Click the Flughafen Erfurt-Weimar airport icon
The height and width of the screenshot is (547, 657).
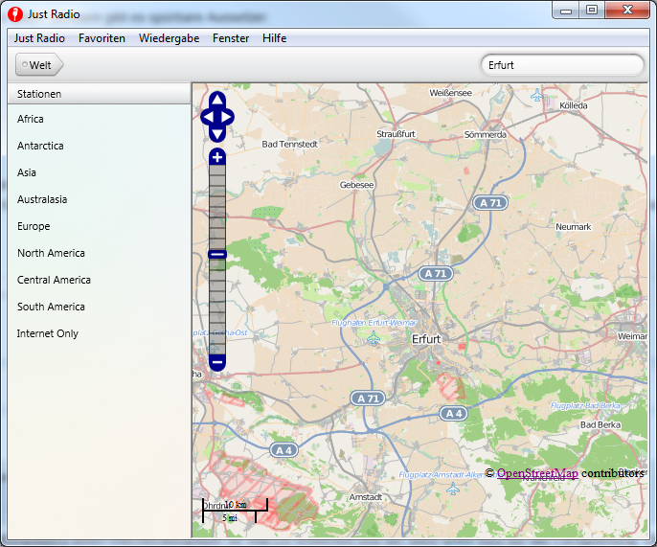(373, 337)
